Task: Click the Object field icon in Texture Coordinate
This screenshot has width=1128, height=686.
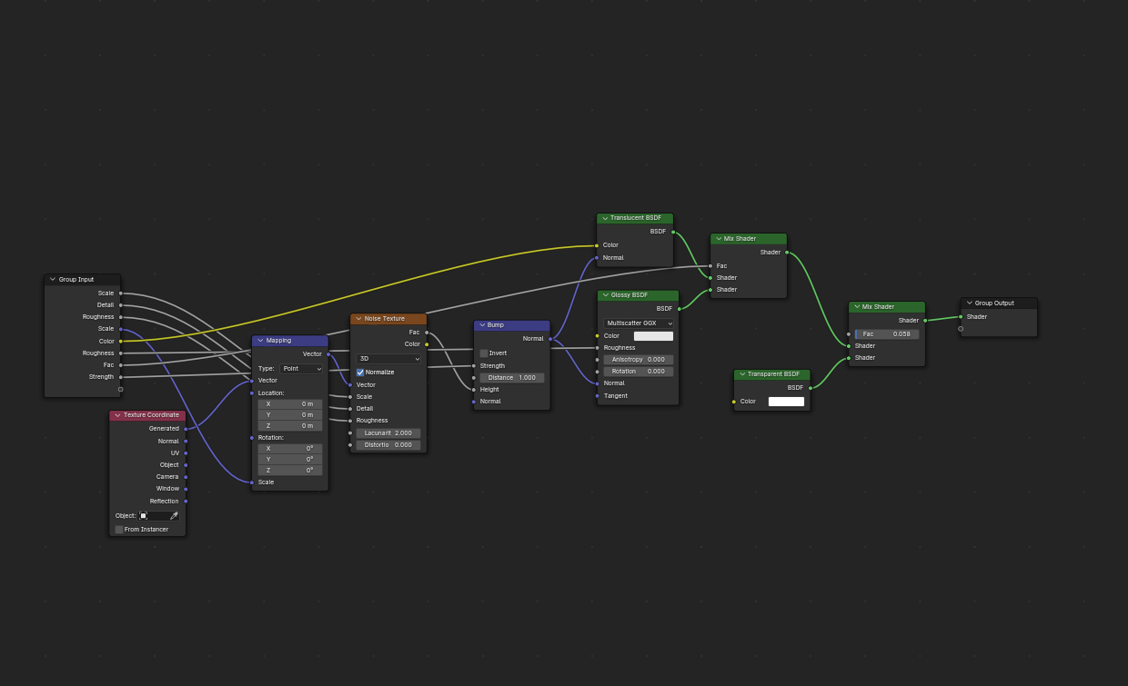Action: (x=144, y=516)
